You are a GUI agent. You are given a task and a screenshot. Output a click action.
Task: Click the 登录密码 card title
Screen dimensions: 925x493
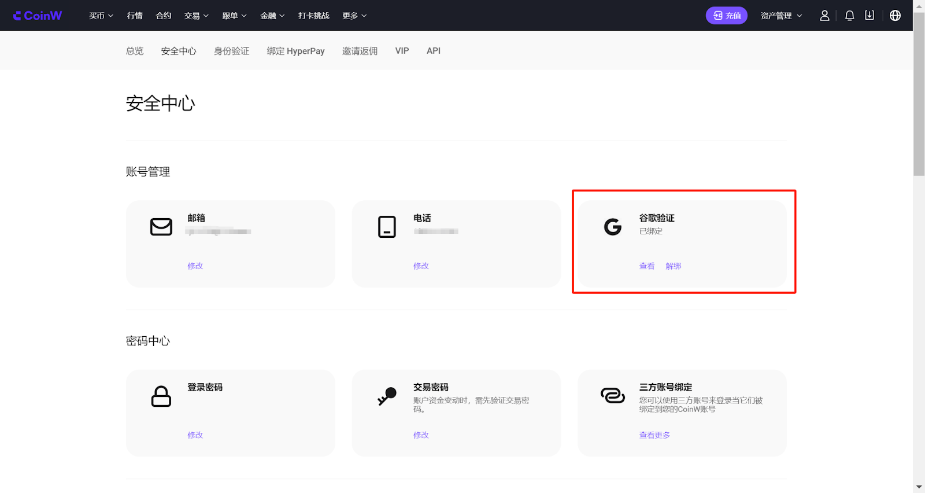pos(205,387)
